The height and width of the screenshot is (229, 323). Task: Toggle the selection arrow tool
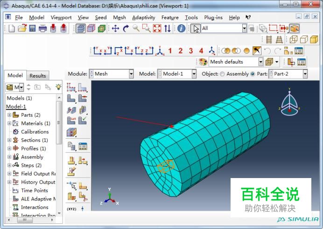(195, 29)
